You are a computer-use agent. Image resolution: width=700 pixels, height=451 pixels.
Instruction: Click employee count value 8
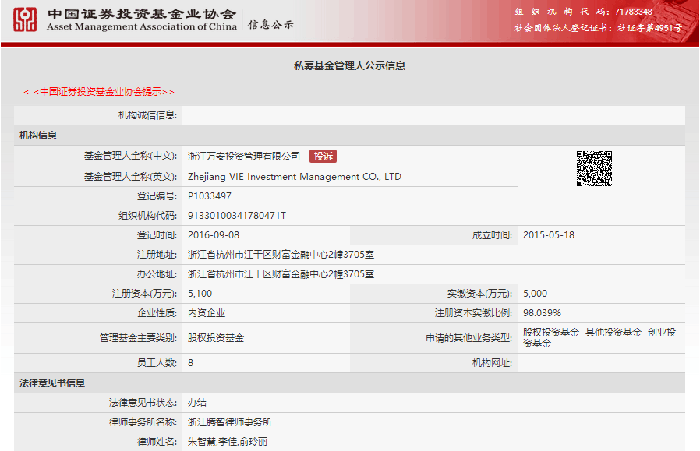click(x=191, y=363)
